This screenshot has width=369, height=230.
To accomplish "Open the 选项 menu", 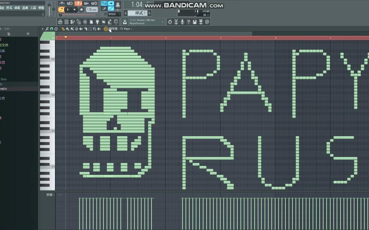I will tap(25, 8).
